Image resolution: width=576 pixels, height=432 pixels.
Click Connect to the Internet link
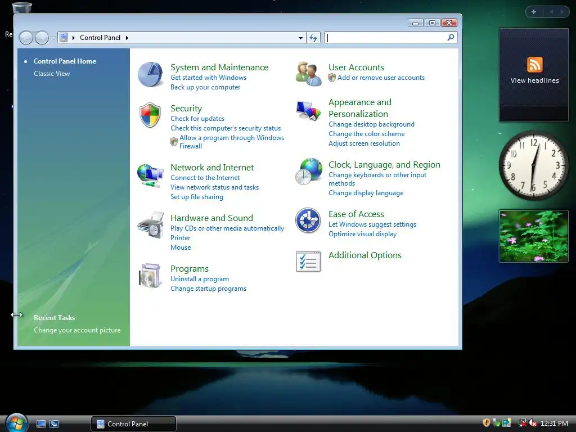[x=205, y=177]
